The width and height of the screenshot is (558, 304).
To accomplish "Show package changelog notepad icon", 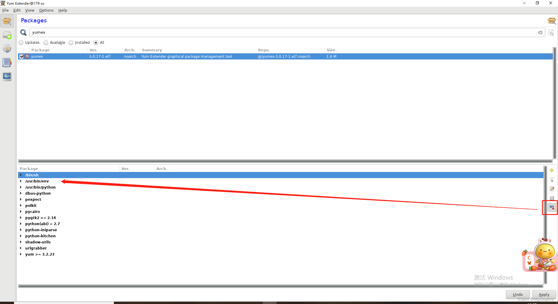I will pos(552,189).
